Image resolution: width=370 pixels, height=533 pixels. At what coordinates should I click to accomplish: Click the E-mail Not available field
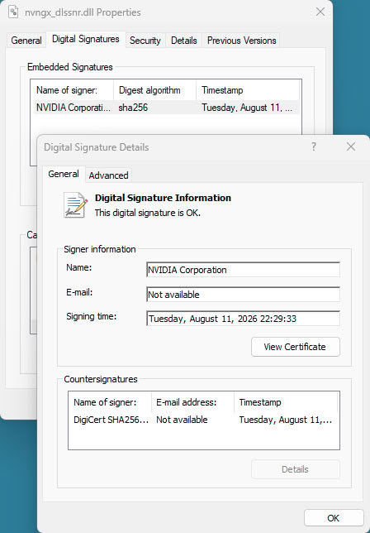(243, 295)
